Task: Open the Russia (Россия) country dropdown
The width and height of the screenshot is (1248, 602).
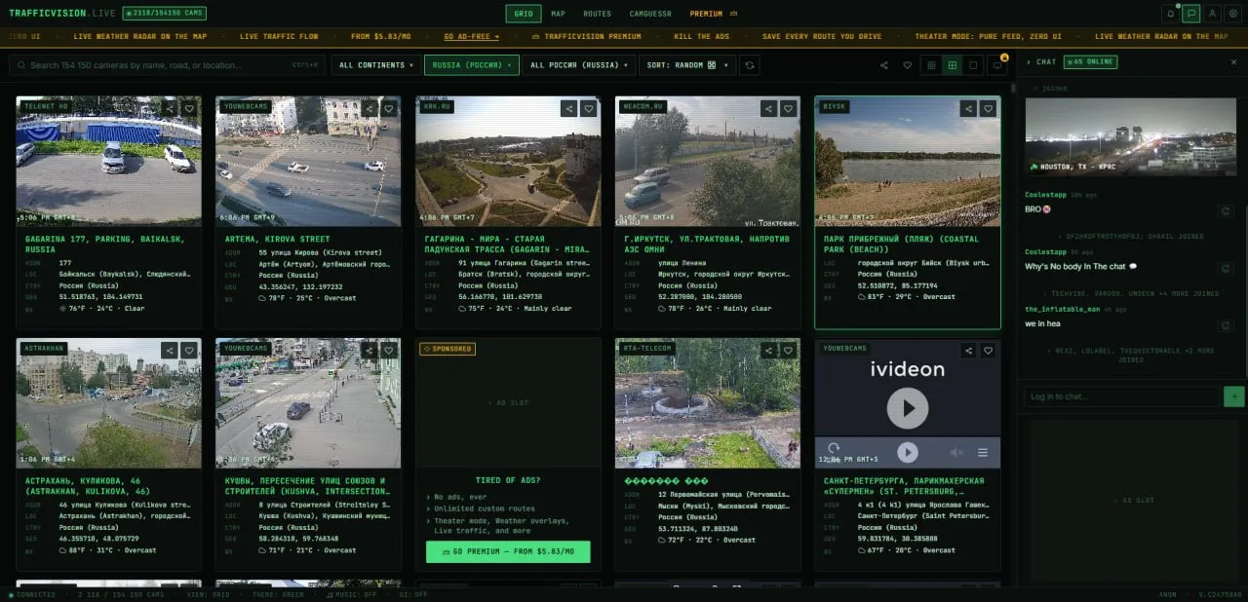Action: pyautogui.click(x=470, y=65)
